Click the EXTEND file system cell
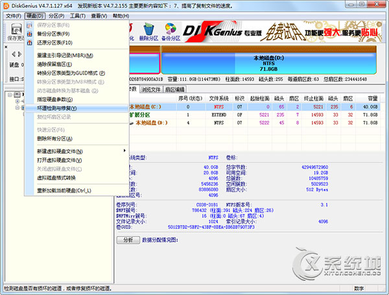 click(219, 115)
